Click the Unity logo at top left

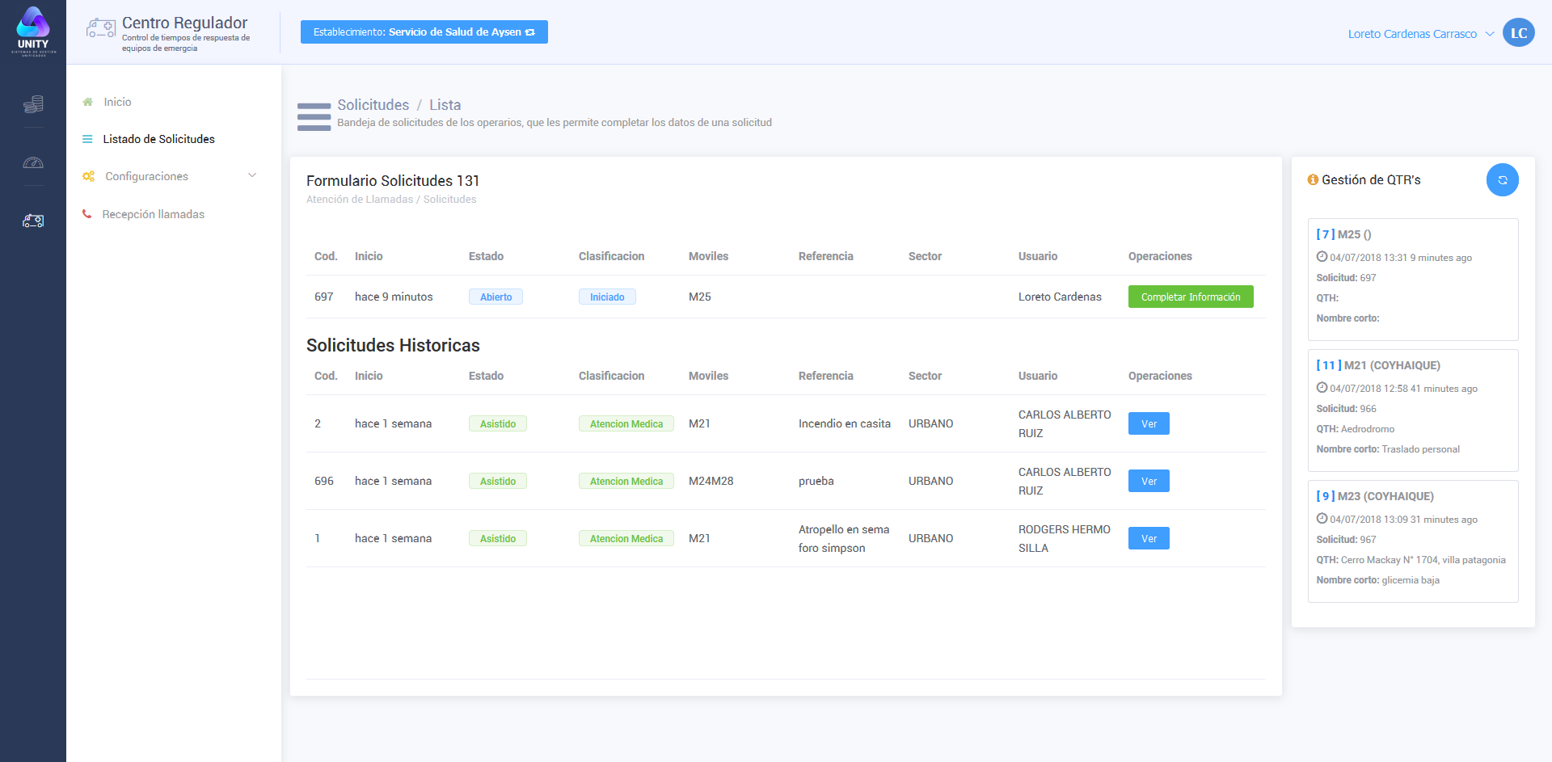[33, 31]
